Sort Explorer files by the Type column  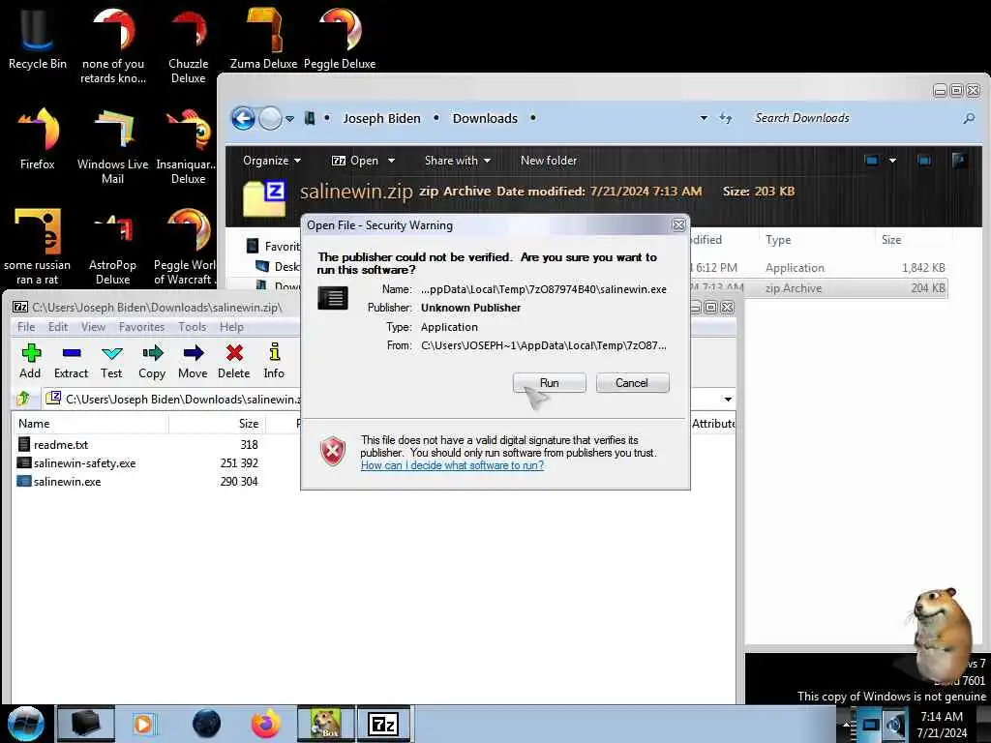[x=778, y=240]
